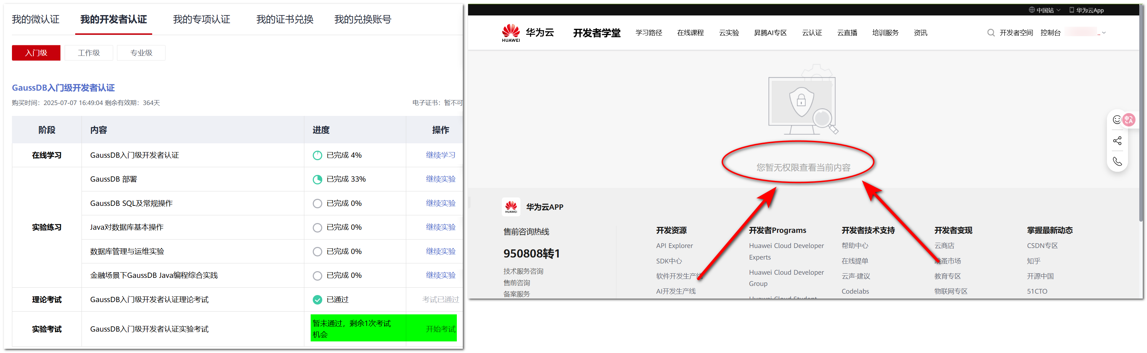1147x353 pixels.
Task: Click the 华为云APP logo in footer
Action: (x=511, y=207)
